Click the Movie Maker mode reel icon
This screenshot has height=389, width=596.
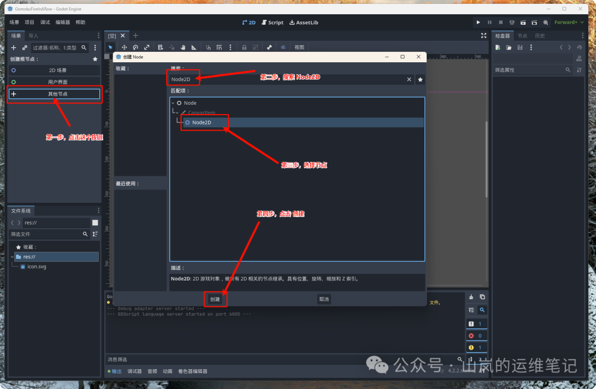(x=545, y=23)
